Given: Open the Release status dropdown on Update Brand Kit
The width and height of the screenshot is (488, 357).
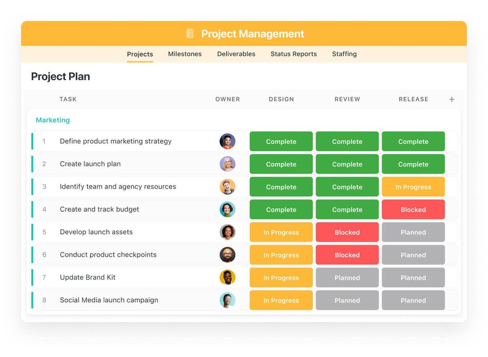Looking at the screenshot, I should pos(413,277).
